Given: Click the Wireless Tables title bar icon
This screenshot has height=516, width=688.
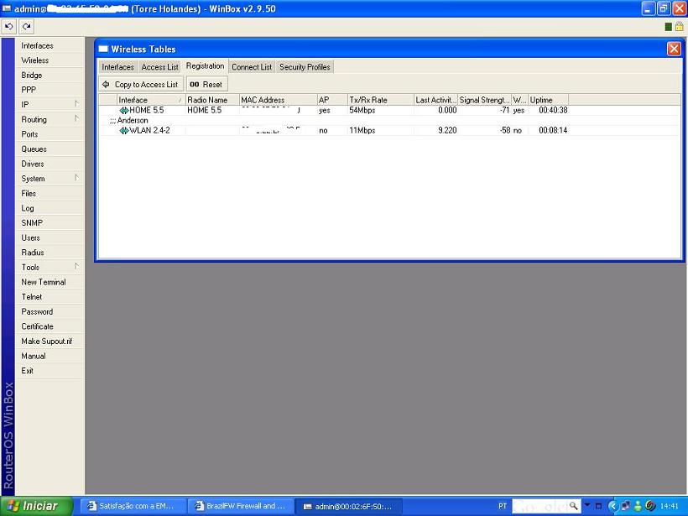Looking at the screenshot, I should coord(103,49).
